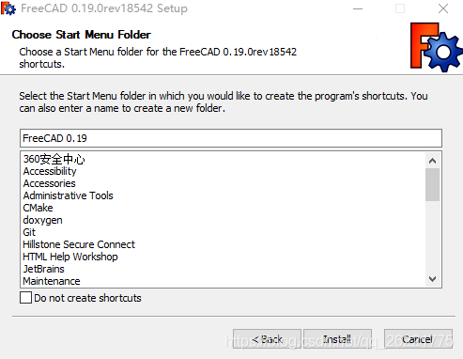Select the doxygen folder entry

tap(42, 220)
